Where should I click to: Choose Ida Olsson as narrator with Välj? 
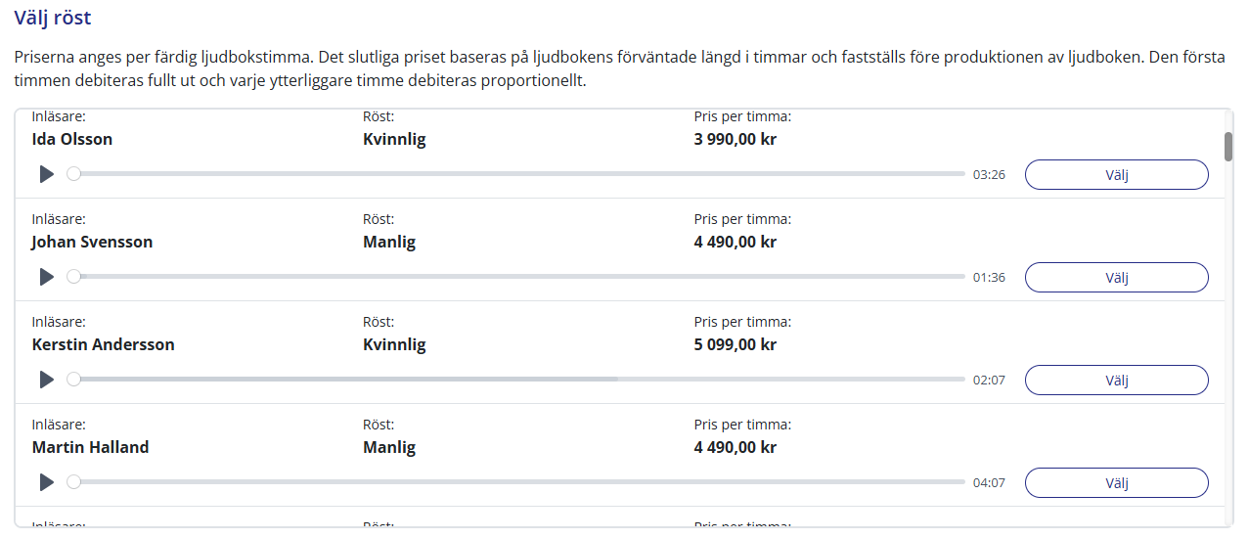pos(1116,175)
